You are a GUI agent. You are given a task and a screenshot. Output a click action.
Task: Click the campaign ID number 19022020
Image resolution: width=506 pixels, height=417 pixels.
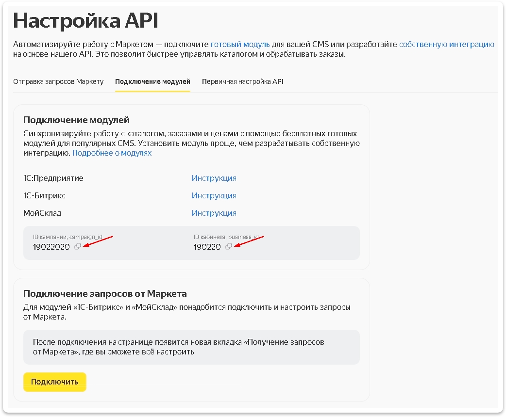pyautogui.click(x=52, y=247)
